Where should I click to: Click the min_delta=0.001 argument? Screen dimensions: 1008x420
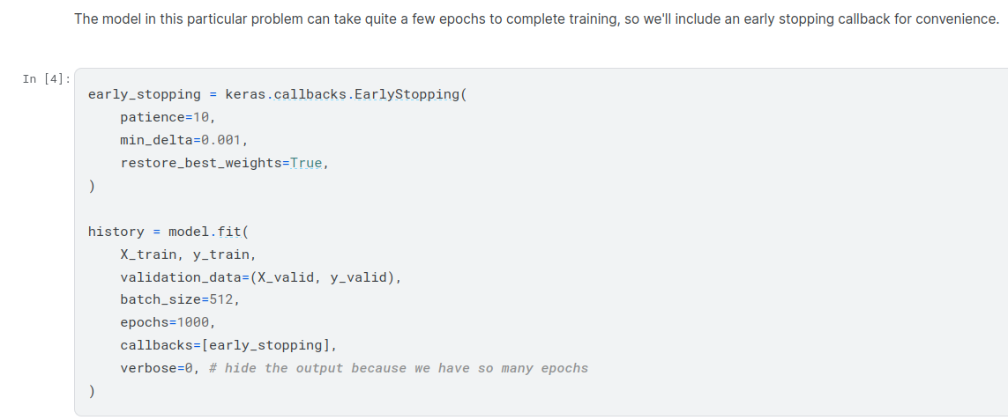[x=183, y=140]
